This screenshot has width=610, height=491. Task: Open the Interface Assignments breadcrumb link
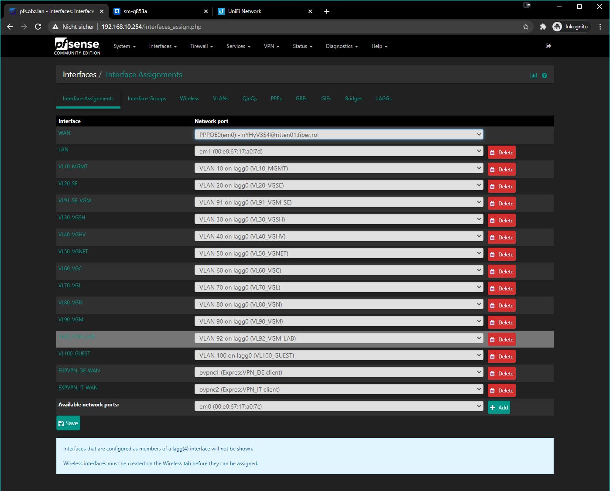(x=144, y=75)
